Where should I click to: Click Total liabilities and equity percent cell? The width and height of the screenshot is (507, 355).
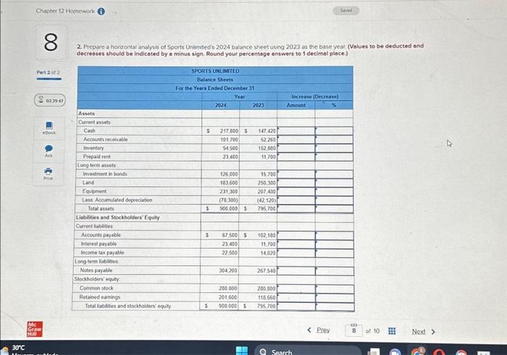[335, 306]
